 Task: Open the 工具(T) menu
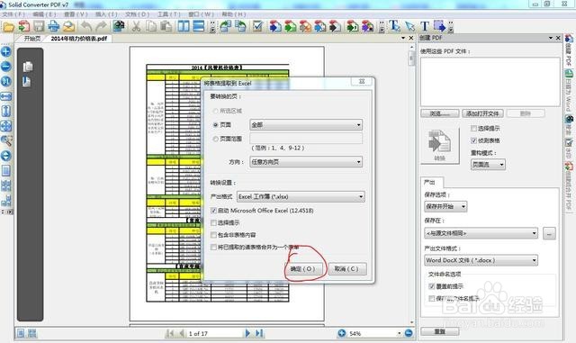(169, 14)
